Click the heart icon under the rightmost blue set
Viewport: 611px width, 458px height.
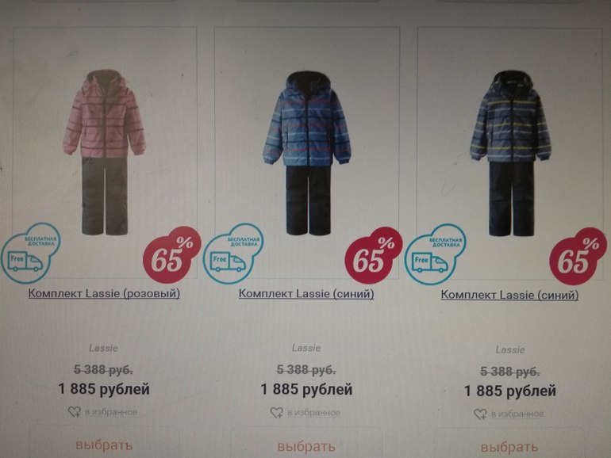(480, 414)
